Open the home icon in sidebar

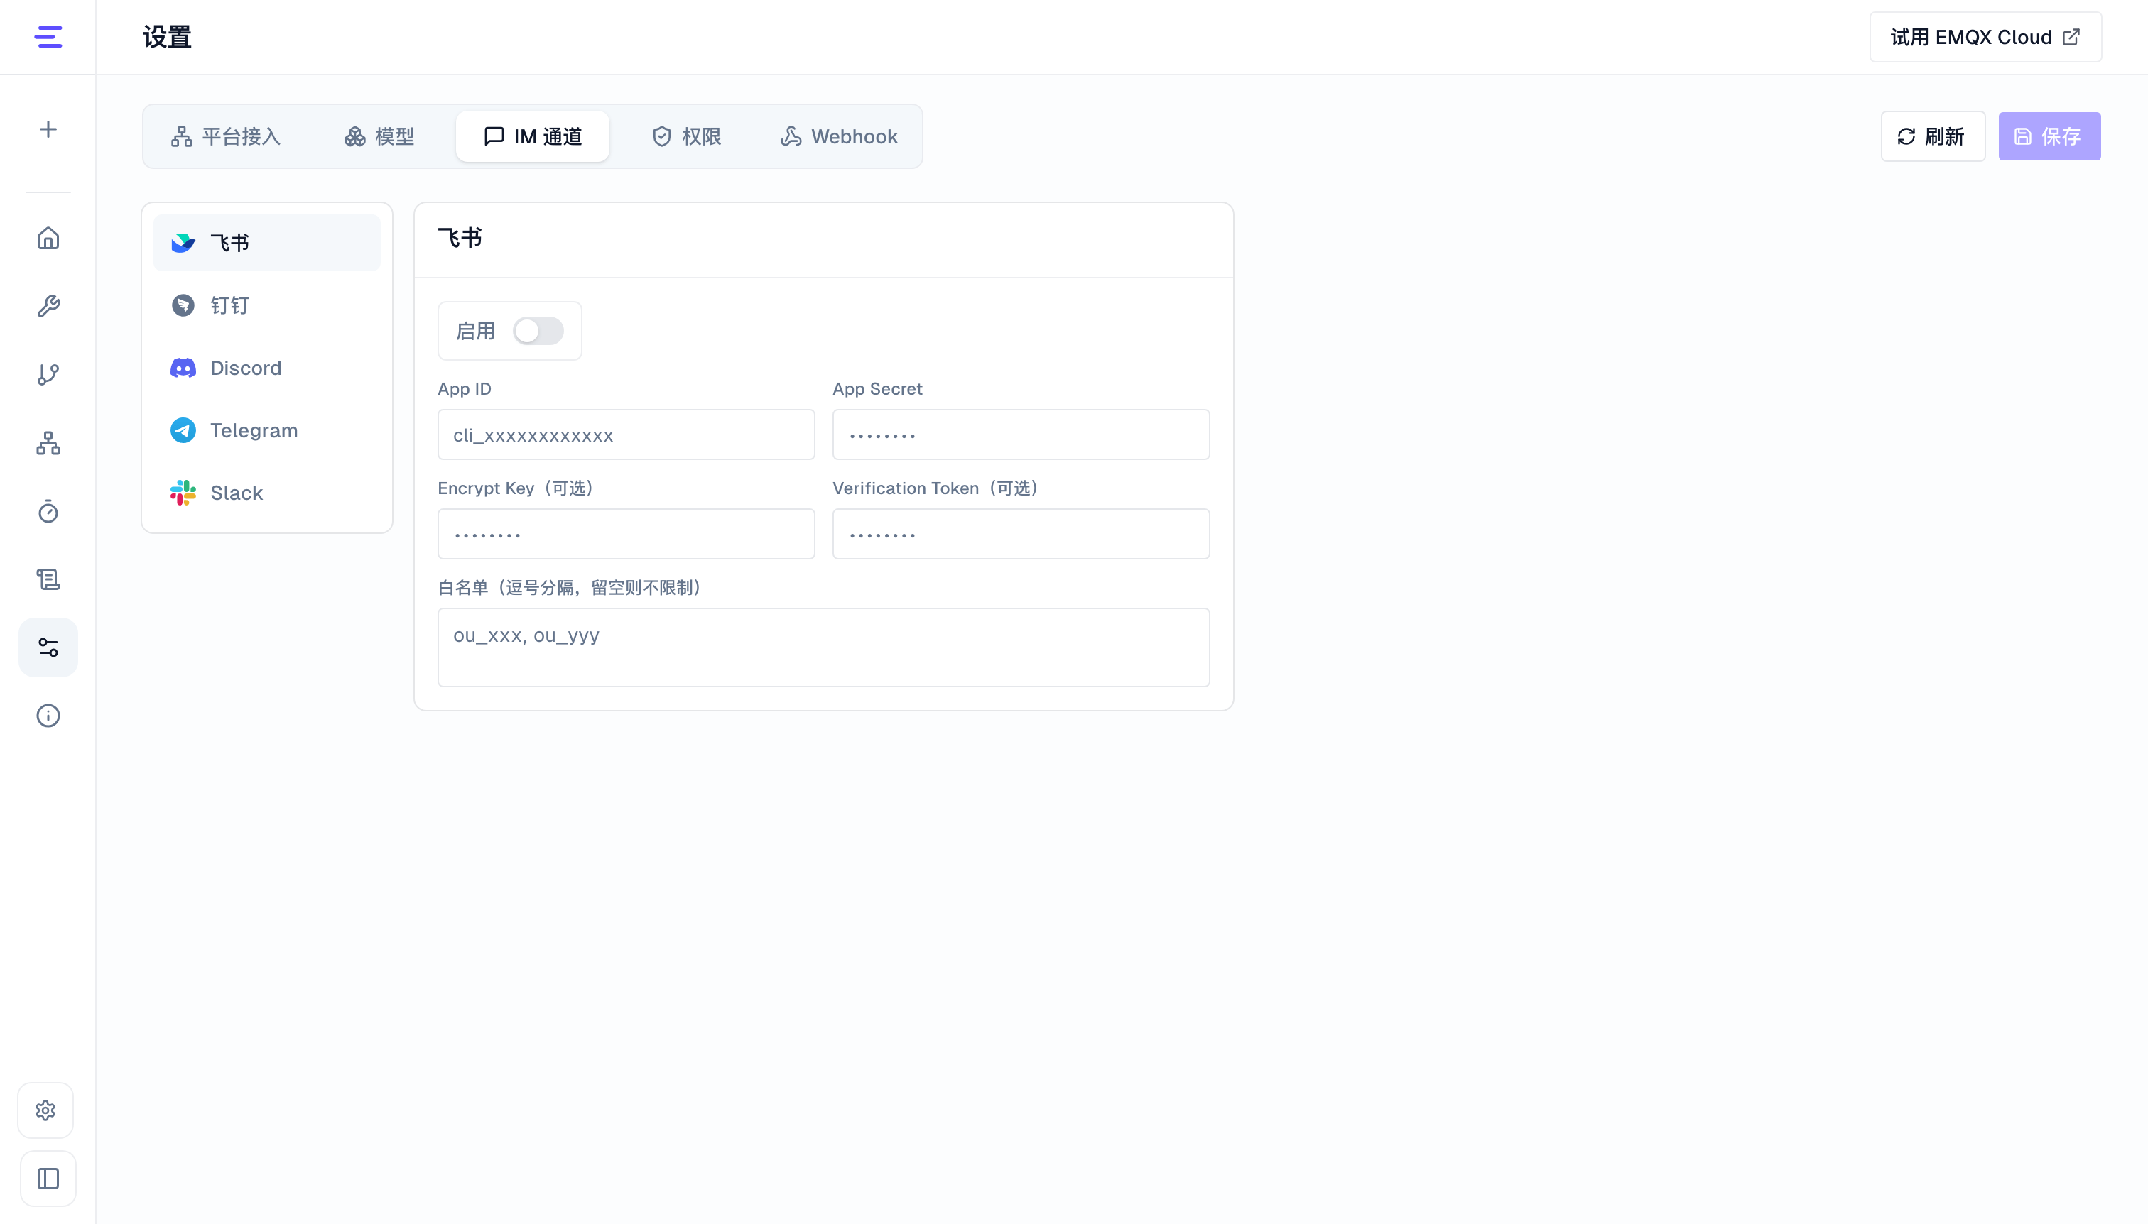click(x=48, y=238)
